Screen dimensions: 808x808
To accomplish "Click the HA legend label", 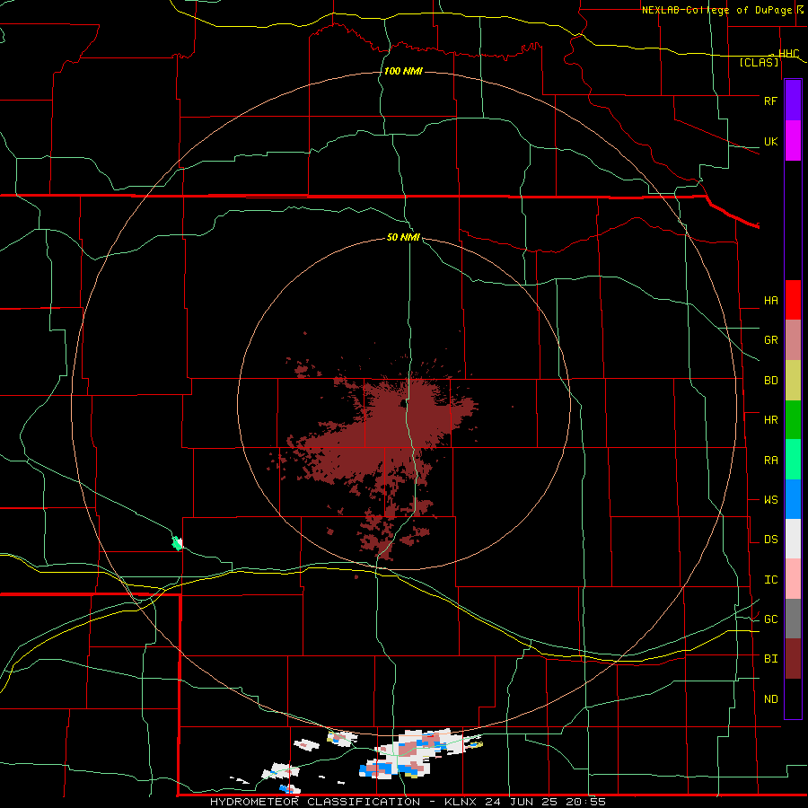I will click(770, 301).
